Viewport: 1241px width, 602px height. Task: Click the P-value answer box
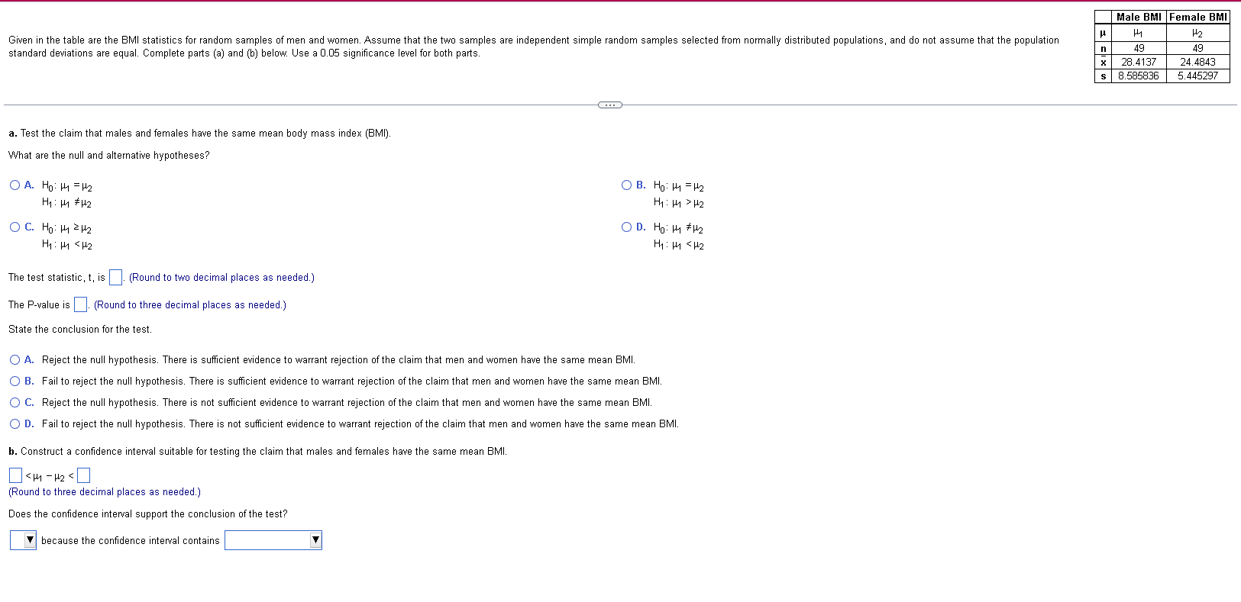click(x=79, y=304)
